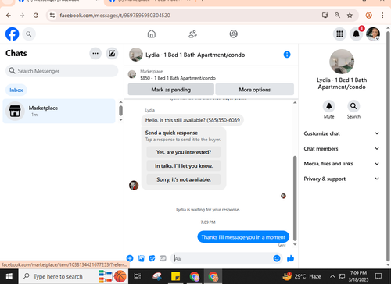This screenshot has width=391, height=284.
Task: Choose a sticker with the sticker icon
Action: 152,258
